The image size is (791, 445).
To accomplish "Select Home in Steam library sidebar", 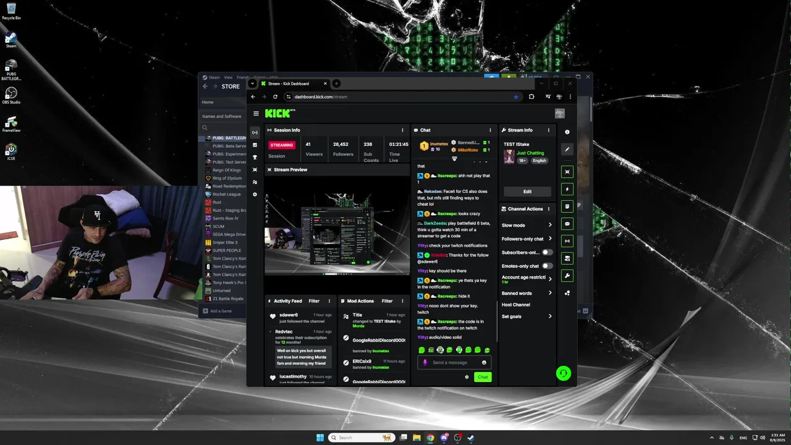I will (x=208, y=102).
